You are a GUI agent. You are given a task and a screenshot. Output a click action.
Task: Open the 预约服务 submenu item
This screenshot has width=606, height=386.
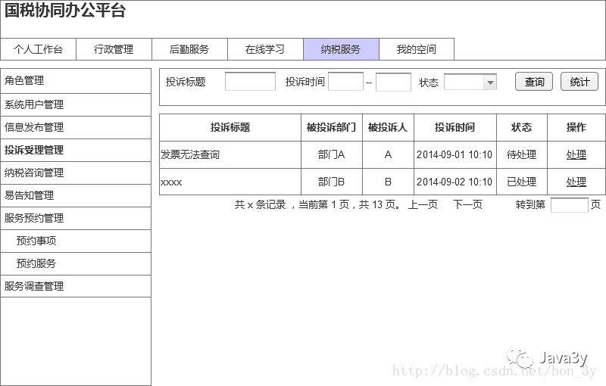tap(76, 263)
